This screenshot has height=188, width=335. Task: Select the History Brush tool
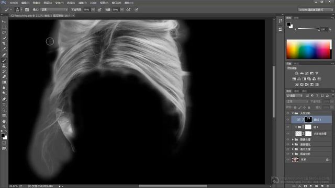(x=4, y=72)
